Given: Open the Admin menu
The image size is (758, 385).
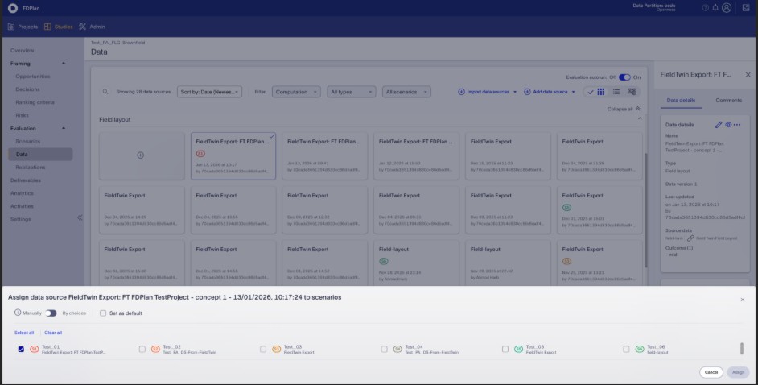Looking at the screenshot, I should click(92, 27).
